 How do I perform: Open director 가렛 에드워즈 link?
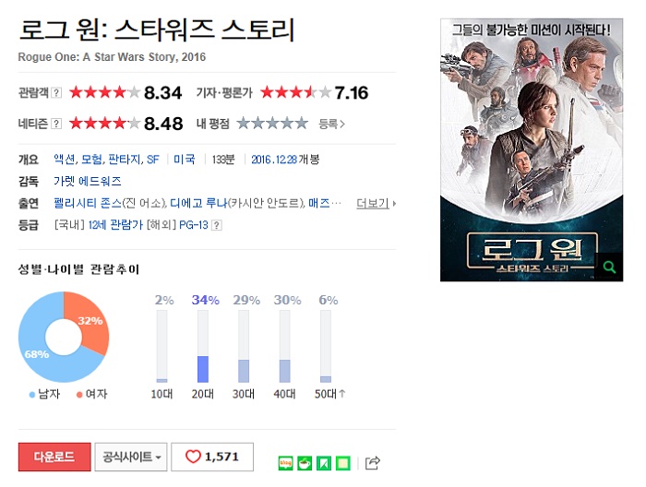tap(88, 181)
